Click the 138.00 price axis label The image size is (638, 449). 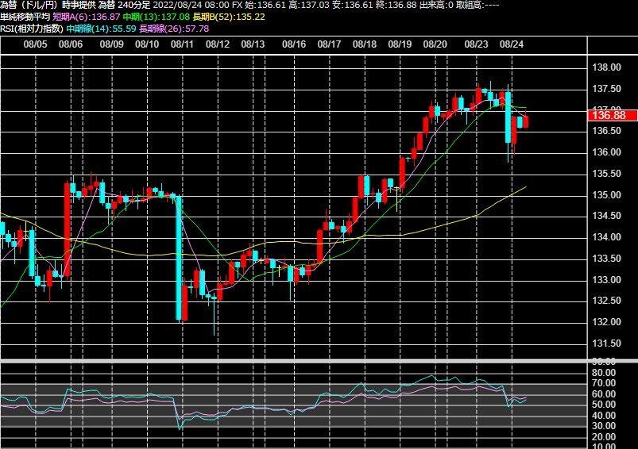point(607,67)
